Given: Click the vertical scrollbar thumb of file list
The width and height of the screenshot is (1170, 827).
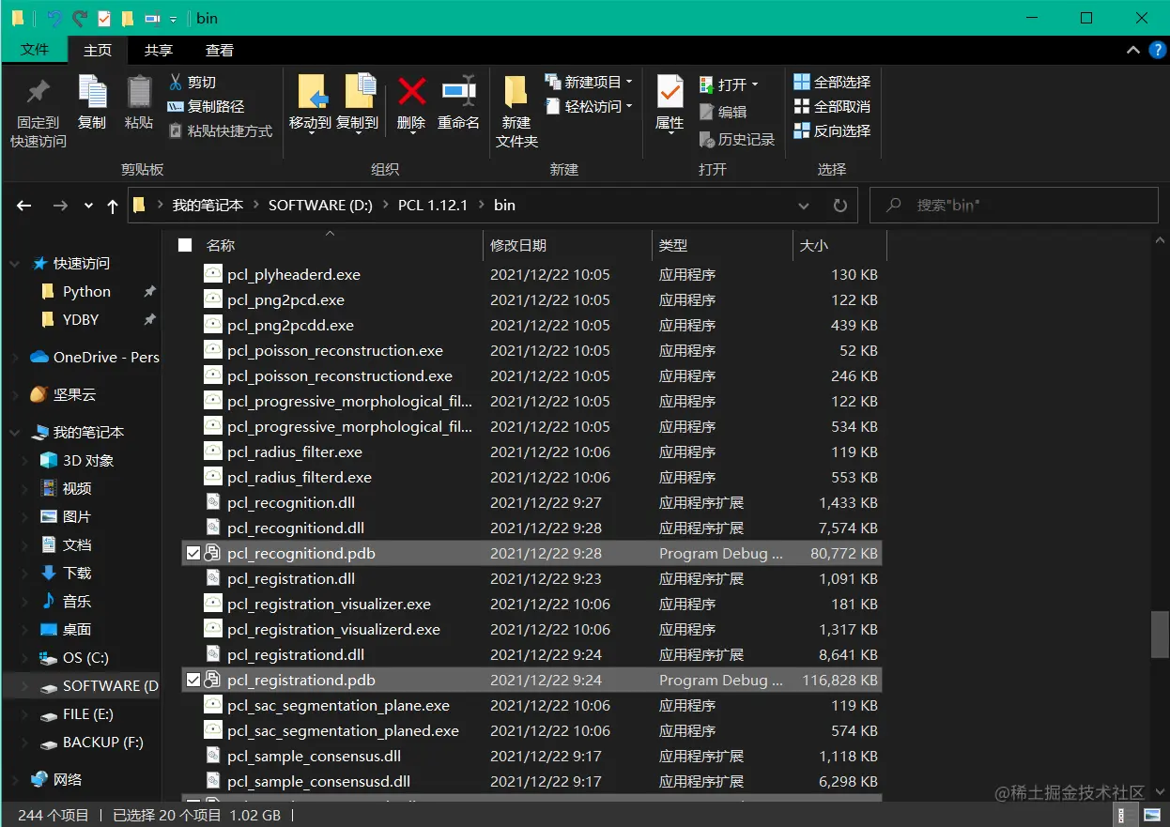Looking at the screenshot, I should pos(1160,636).
